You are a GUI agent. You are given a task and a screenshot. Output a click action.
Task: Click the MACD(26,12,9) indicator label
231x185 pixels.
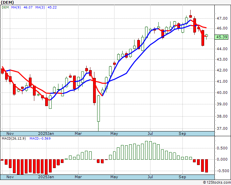point(14,139)
